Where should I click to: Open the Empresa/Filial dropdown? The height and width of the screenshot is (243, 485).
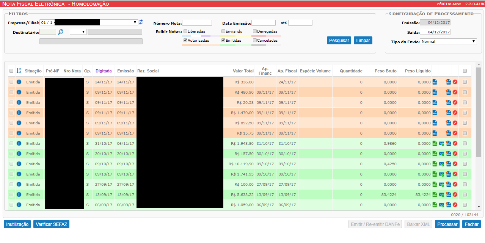coord(89,22)
